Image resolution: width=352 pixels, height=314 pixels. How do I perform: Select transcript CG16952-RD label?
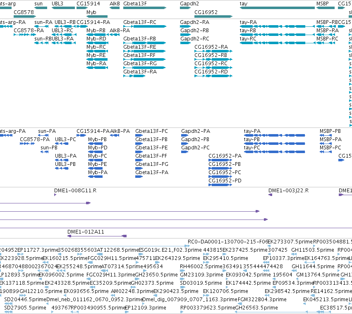tap(211, 72)
